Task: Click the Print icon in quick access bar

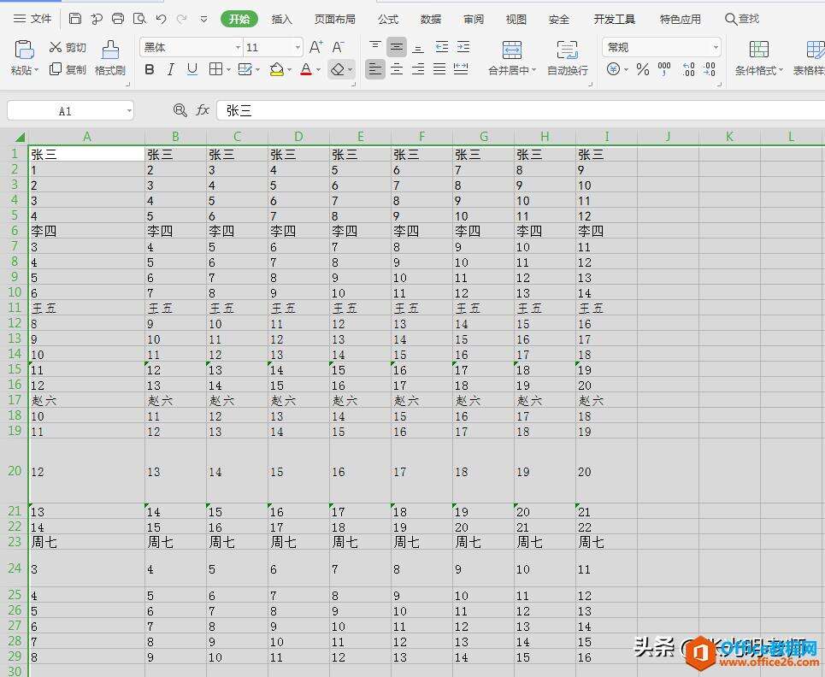Action: pyautogui.click(x=118, y=19)
